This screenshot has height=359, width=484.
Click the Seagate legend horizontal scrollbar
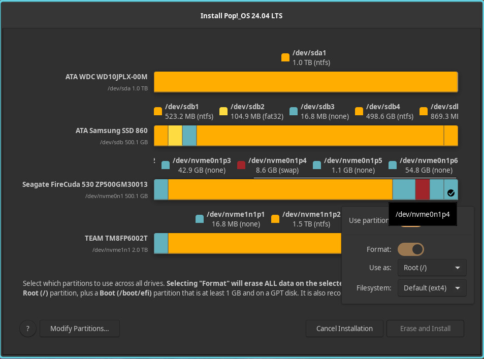click(x=354, y=178)
